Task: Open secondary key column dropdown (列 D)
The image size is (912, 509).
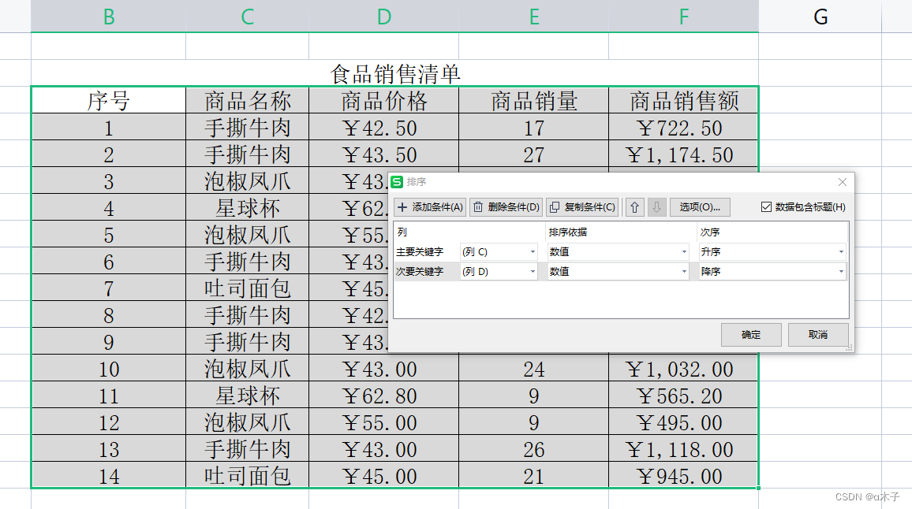Action: click(x=499, y=271)
